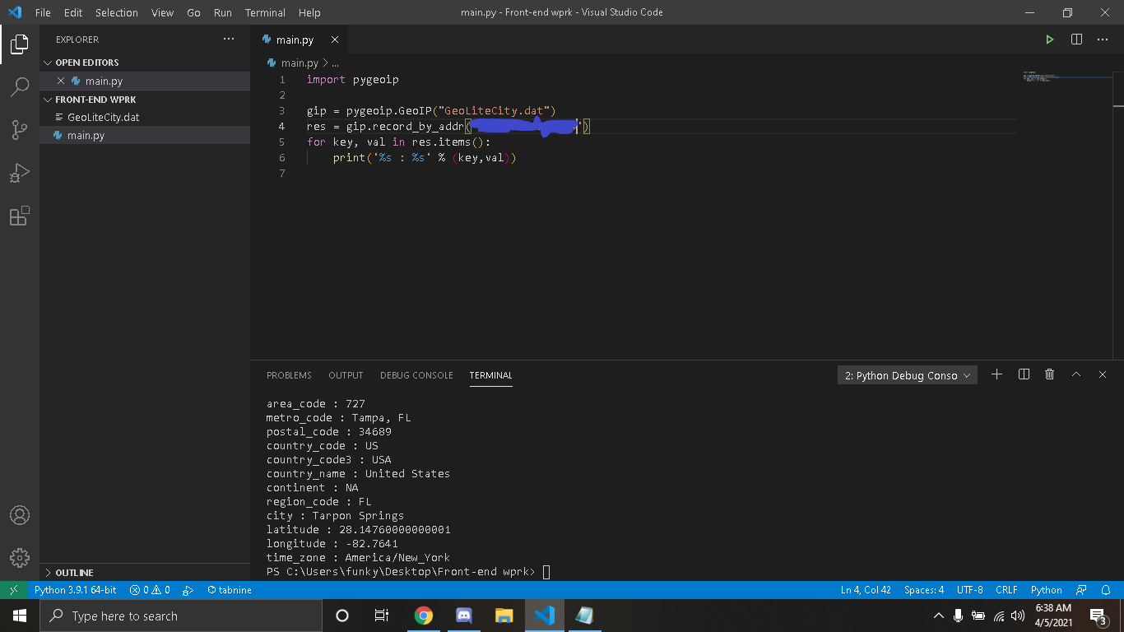Kill the terminal with trash icon
The width and height of the screenshot is (1124, 632).
pyautogui.click(x=1049, y=374)
